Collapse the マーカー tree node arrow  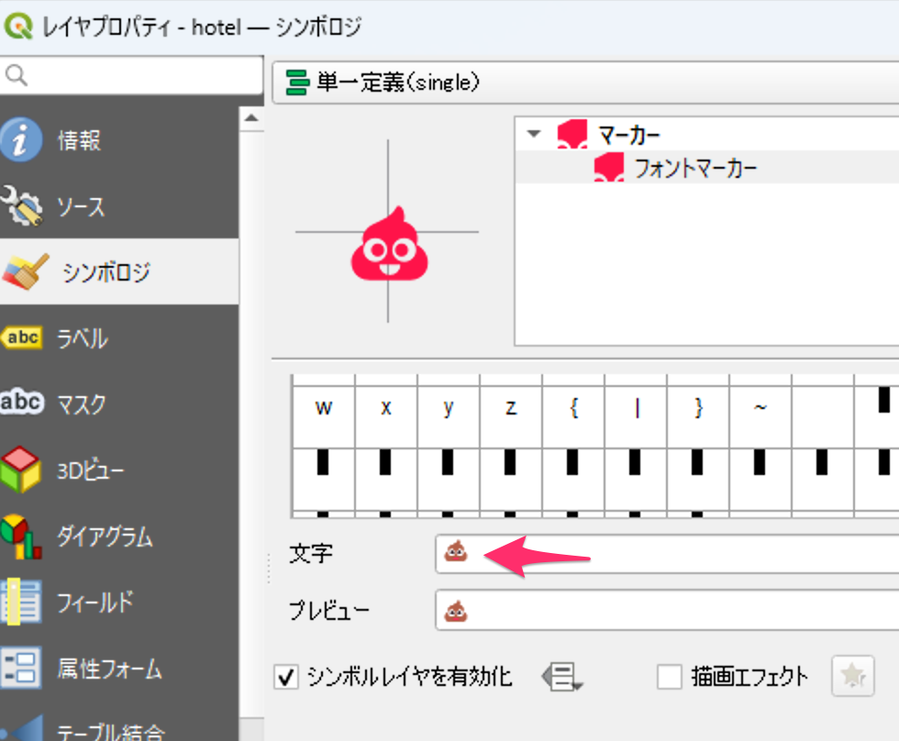tap(534, 134)
